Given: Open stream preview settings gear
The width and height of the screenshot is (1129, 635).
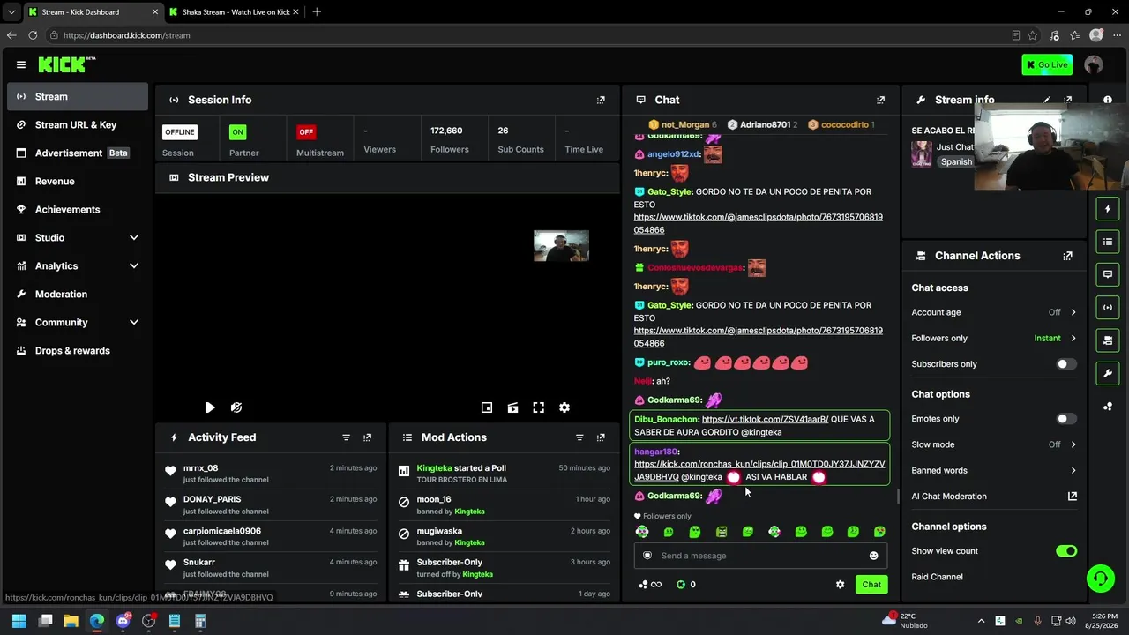Looking at the screenshot, I should click(564, 407).
